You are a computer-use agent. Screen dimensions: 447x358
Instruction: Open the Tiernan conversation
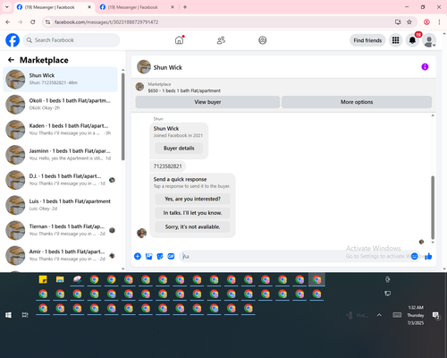point(60,230)
